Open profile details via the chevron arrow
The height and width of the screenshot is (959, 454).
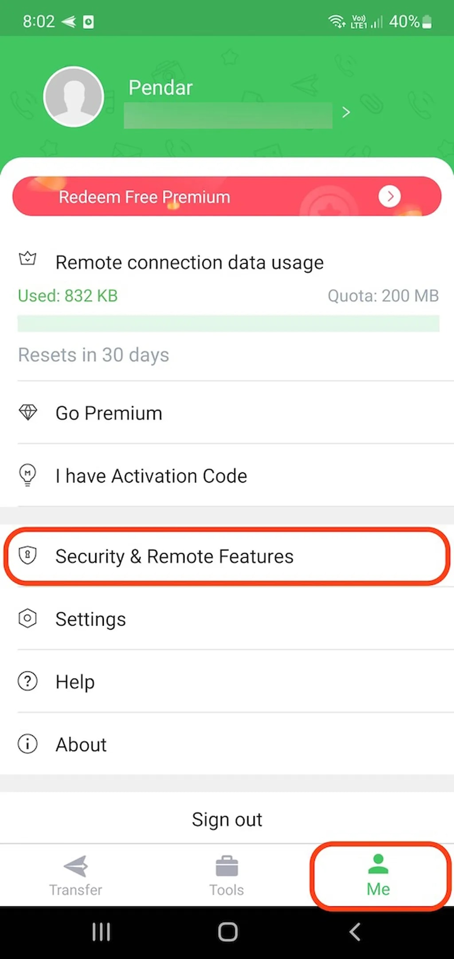[x=346, y=113]
